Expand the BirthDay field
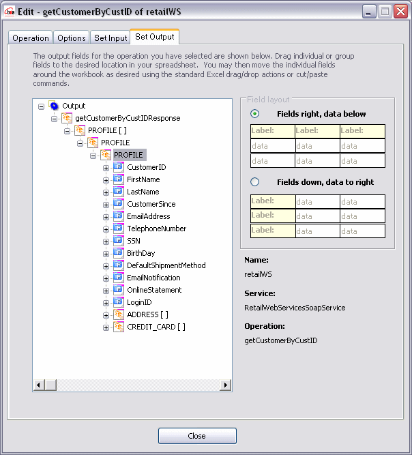 click(106, 254)
